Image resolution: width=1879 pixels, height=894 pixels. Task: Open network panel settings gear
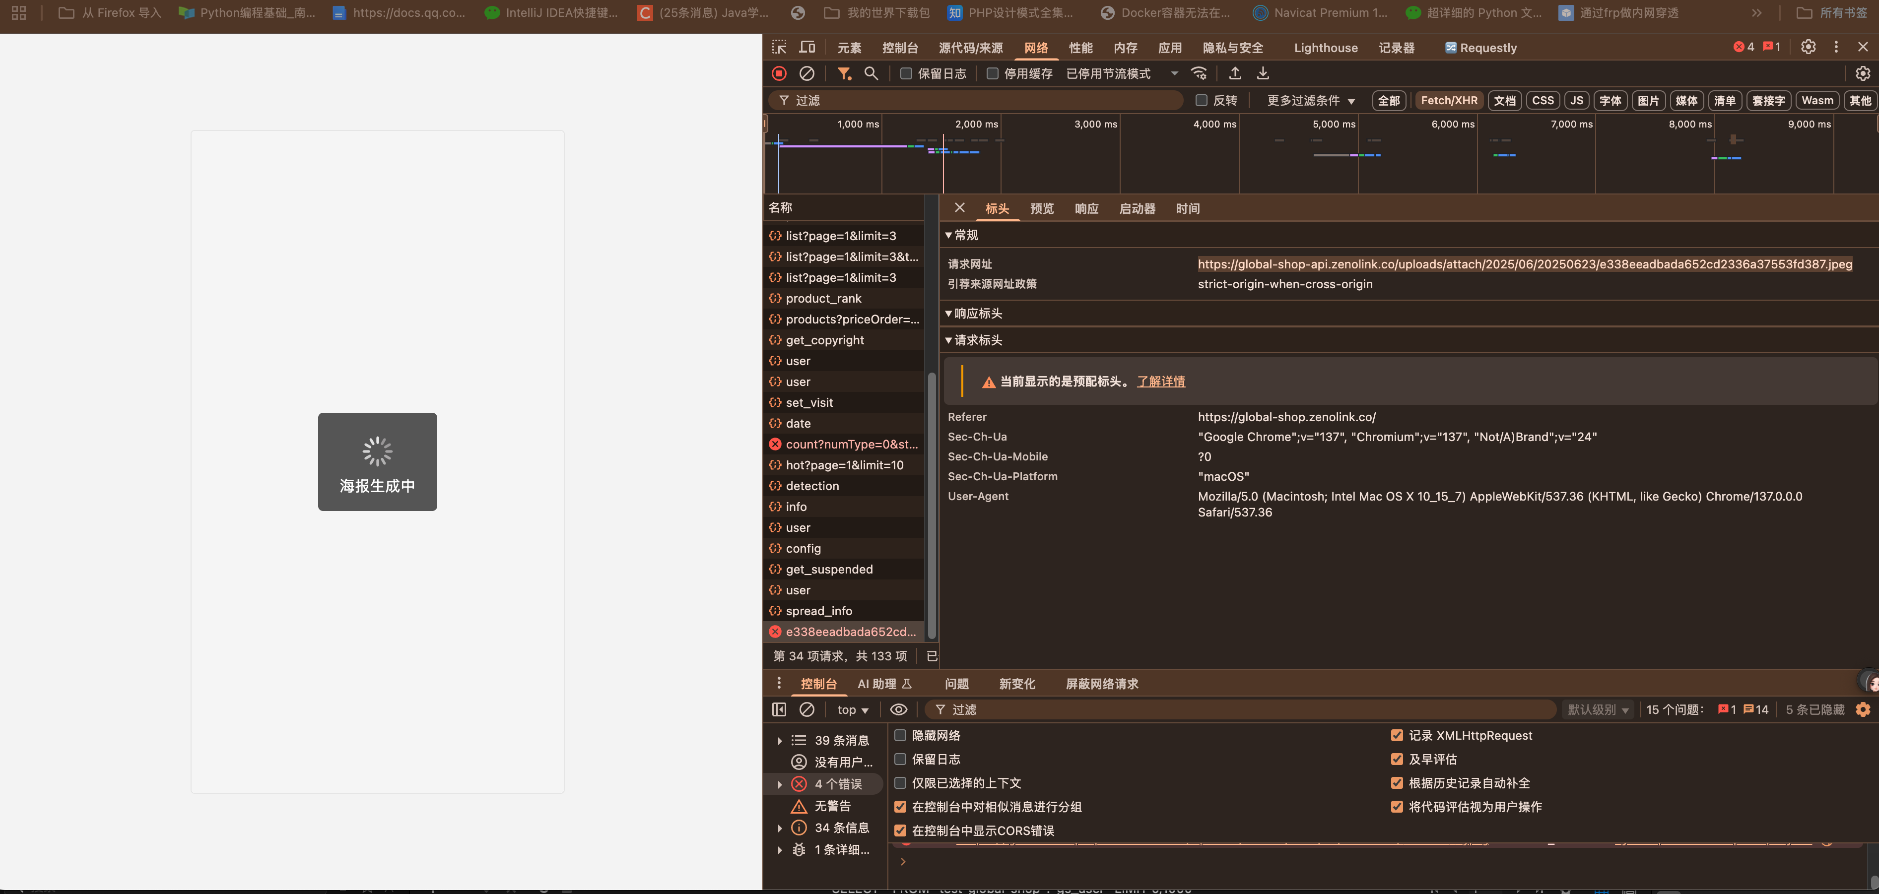[1862, 73]
